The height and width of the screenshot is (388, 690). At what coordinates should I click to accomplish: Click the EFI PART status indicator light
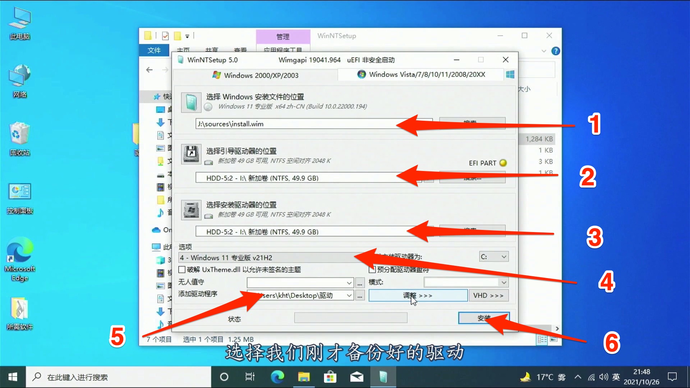tap(503, 163)
